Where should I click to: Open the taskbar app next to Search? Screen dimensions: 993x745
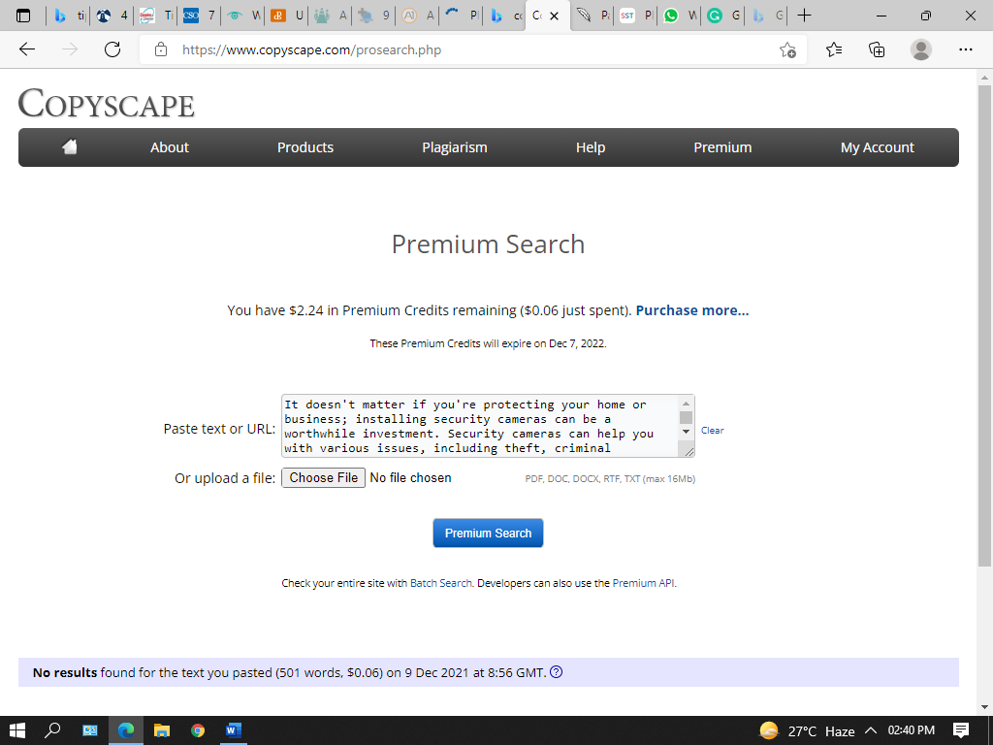[90, 730]
